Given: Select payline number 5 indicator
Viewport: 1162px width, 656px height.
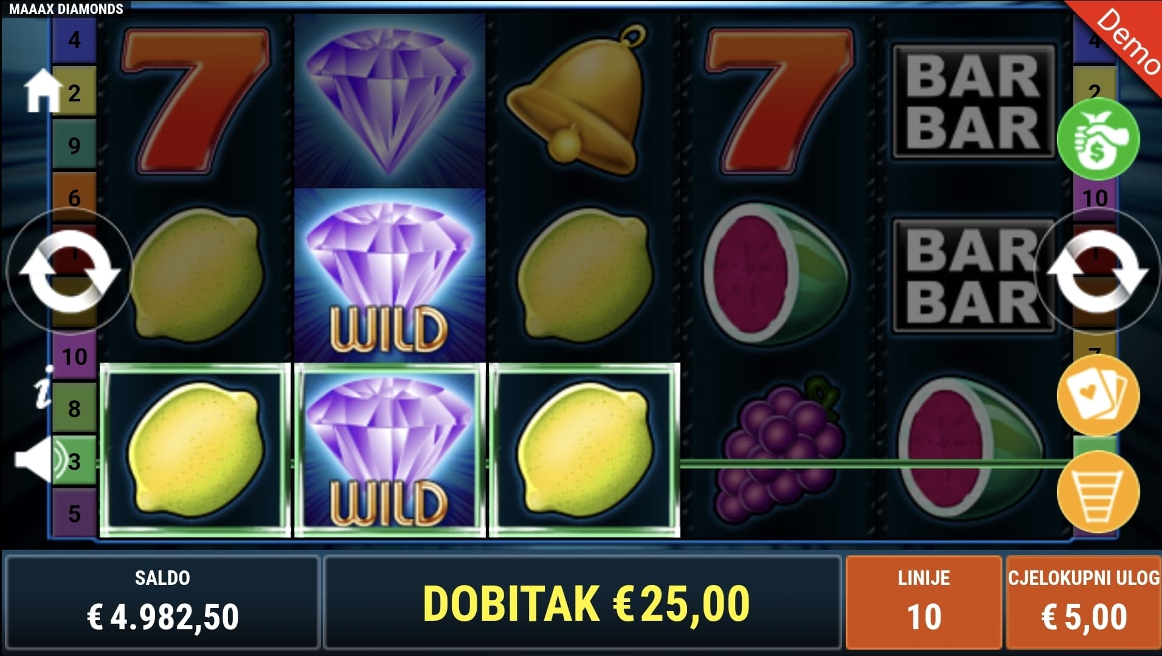Looking at the screenshot, I should 74,513.
